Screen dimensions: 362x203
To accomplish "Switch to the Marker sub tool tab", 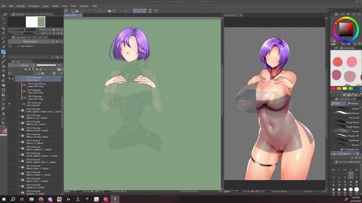I will pos(353,104).
